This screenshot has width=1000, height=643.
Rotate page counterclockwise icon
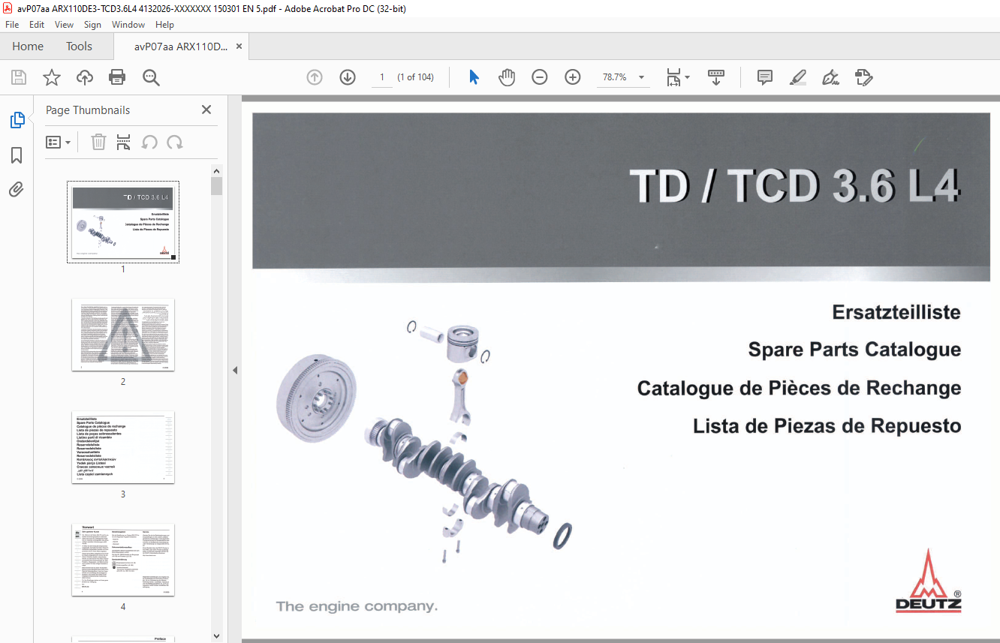point(149,142)
